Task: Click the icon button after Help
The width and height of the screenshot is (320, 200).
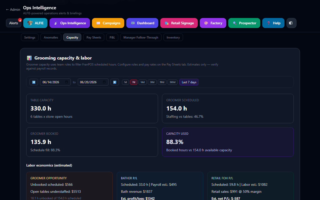Action: [x=291, y=23]
